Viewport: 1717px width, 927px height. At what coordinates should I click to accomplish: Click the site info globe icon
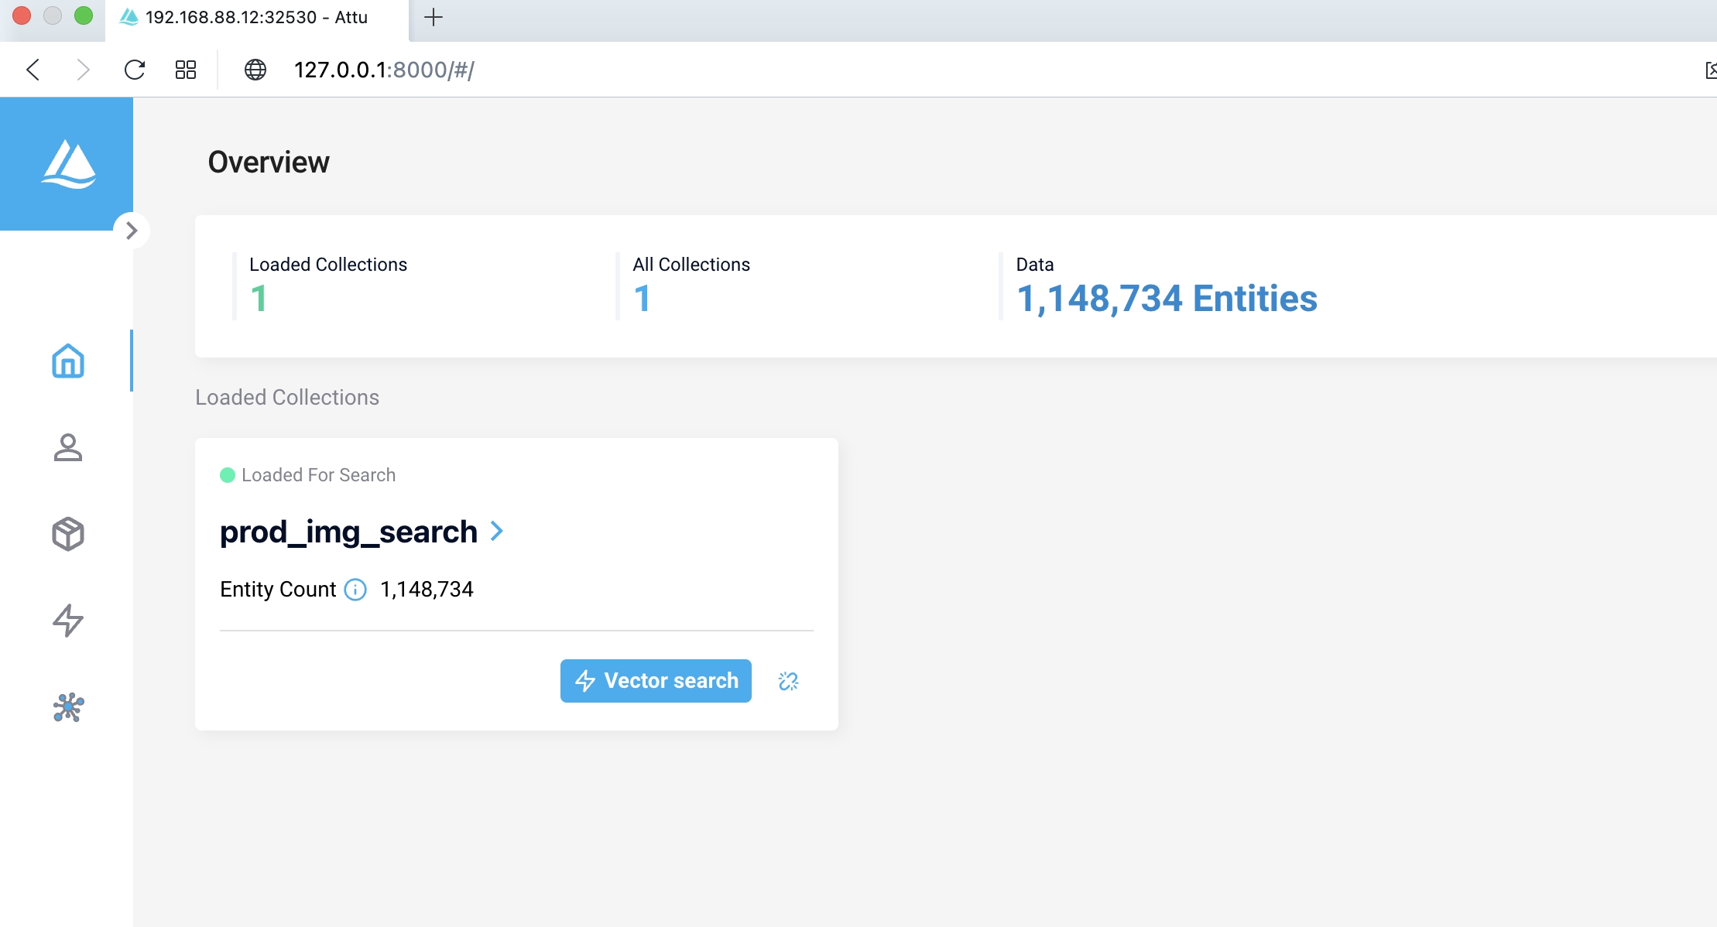255,70
